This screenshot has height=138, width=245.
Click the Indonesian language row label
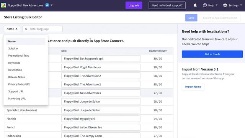click(x=14, y=136)
